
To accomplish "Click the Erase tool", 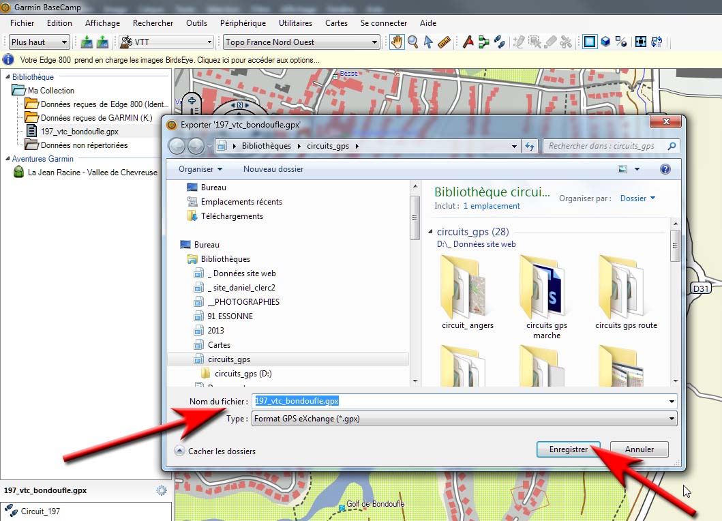I will pos(550,42).
